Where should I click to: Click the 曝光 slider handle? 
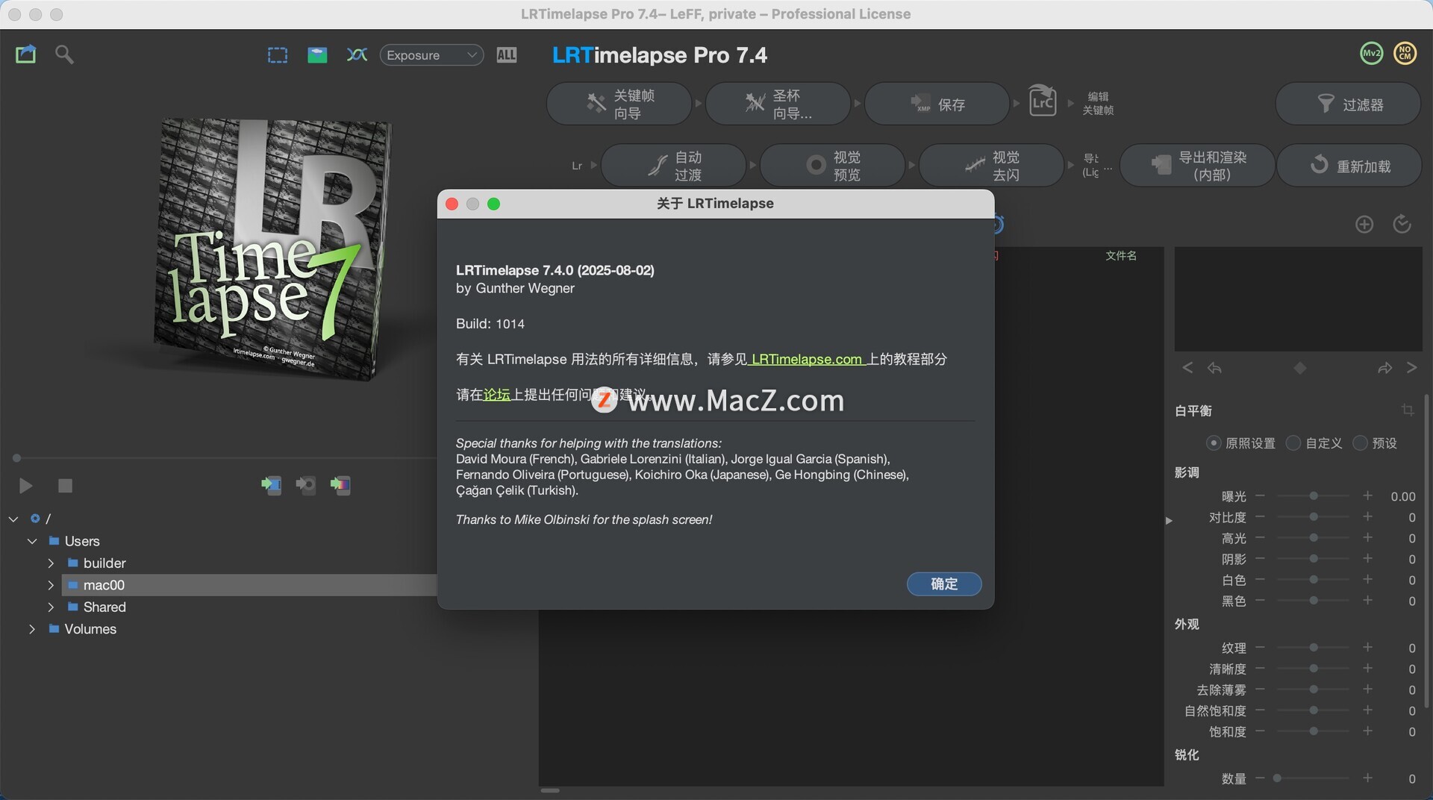coord(1314,496)
